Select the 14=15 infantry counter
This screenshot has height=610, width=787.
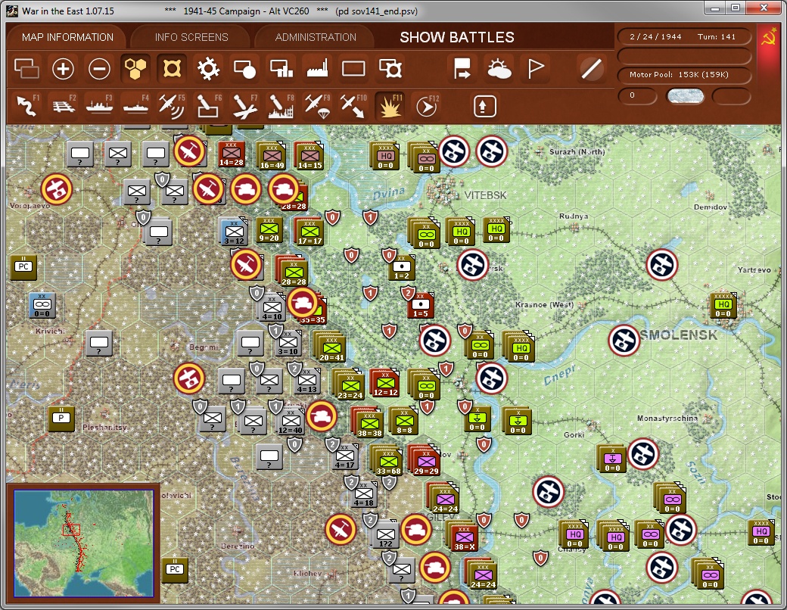(310, 156)
